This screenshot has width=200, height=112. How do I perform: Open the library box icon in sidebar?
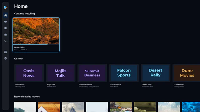(x=6, y=35)
